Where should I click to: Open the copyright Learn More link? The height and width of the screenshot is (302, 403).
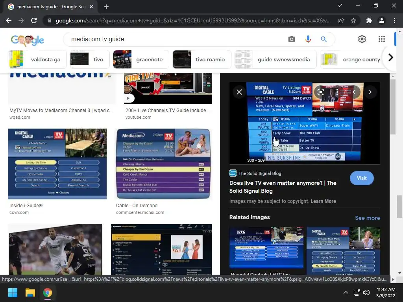[323, 201]
